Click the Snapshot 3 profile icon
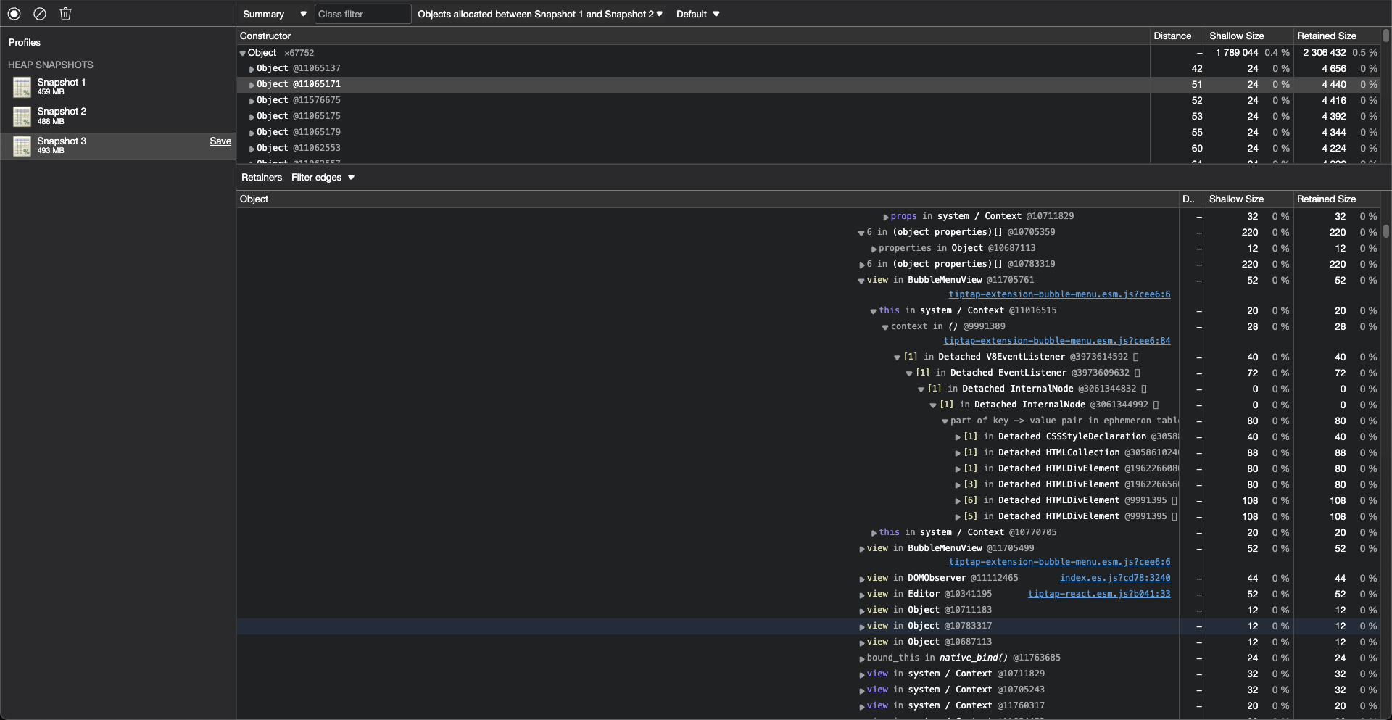Viewport: 1392px width, 720px height. coord(22,146)
